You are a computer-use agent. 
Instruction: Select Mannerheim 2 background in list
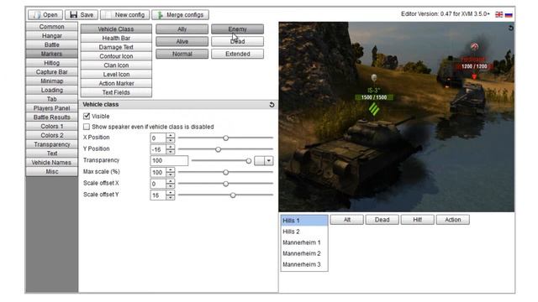coord(304,253)
